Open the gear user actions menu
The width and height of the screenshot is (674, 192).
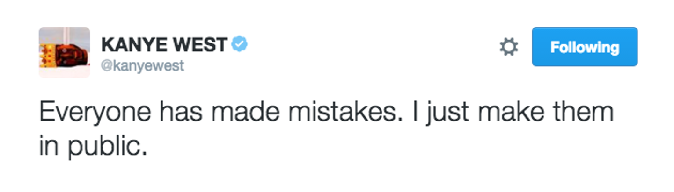pos(509,47)
